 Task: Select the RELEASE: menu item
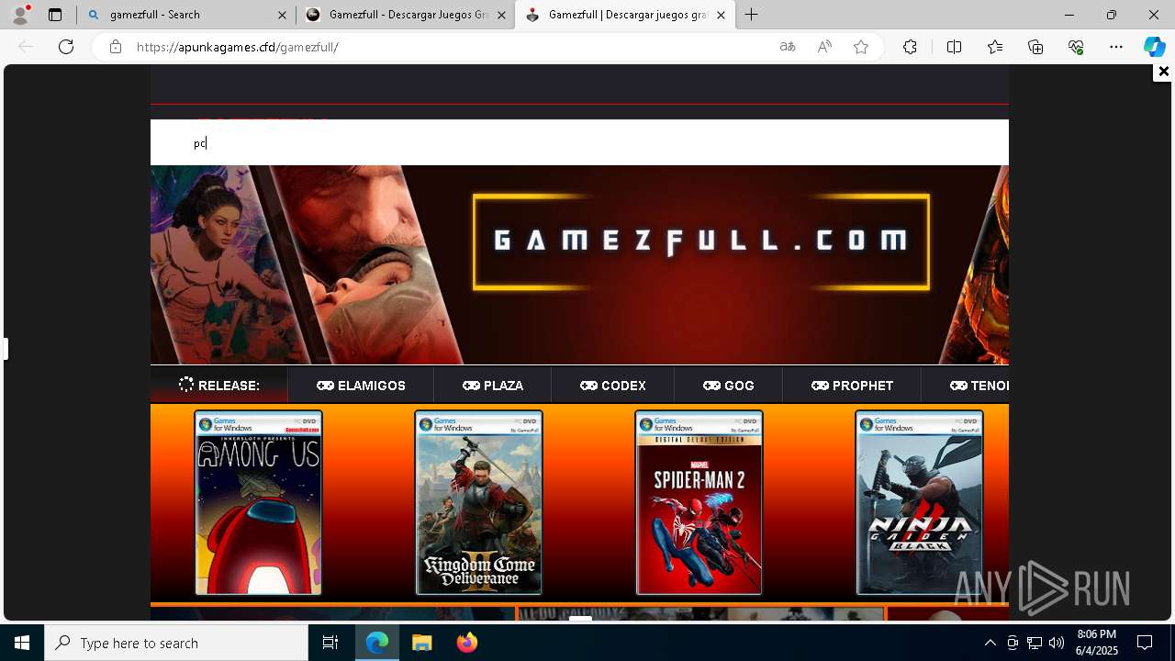(x=219, y=386)
